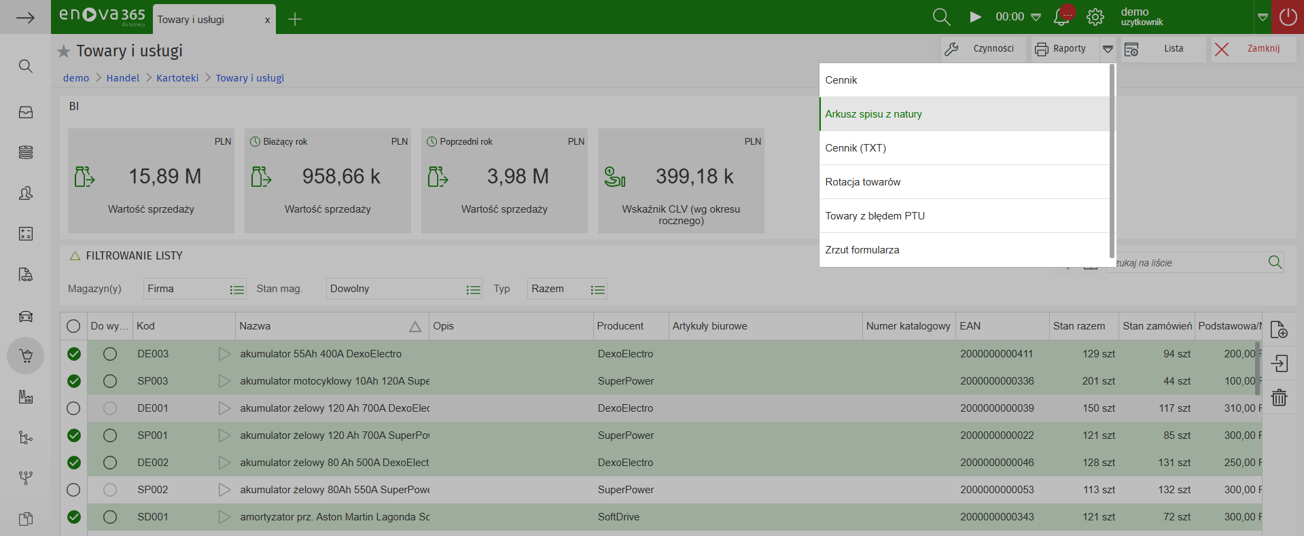Toggle the select-all checkbox in table header
Screen dimensions: 1304x536
tap(73, 326)
